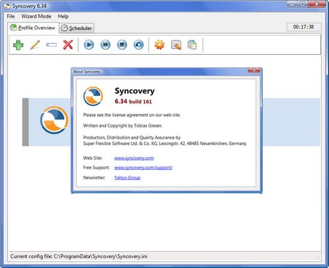Open program settings via orange gear icon

coord(159,45)
